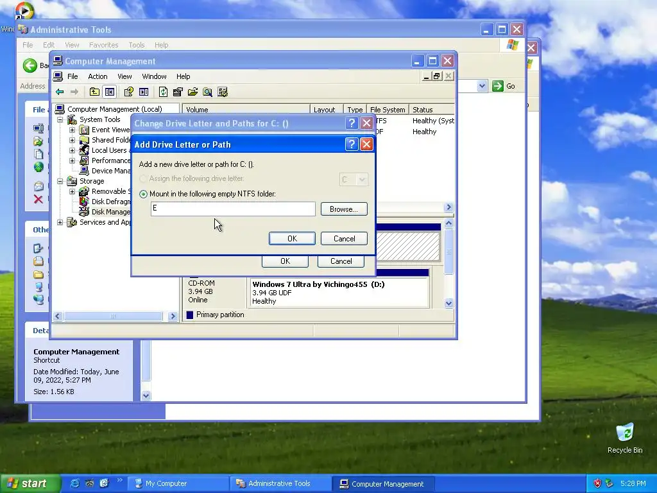This screenshot has height=493, width=657.
Task: Click the File System column header
Action: click(388, 109)
